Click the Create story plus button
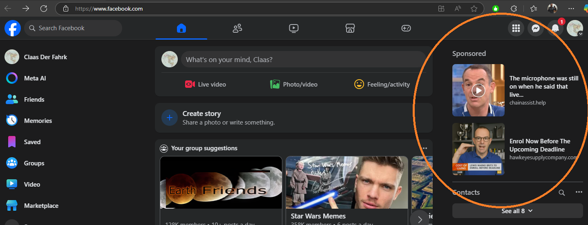Image resolution: width=588 pixels, height=225 pixels. pos(170,118)
